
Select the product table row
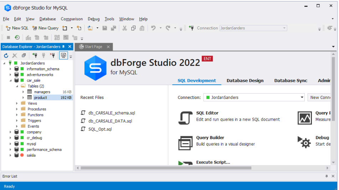(52, 97)
